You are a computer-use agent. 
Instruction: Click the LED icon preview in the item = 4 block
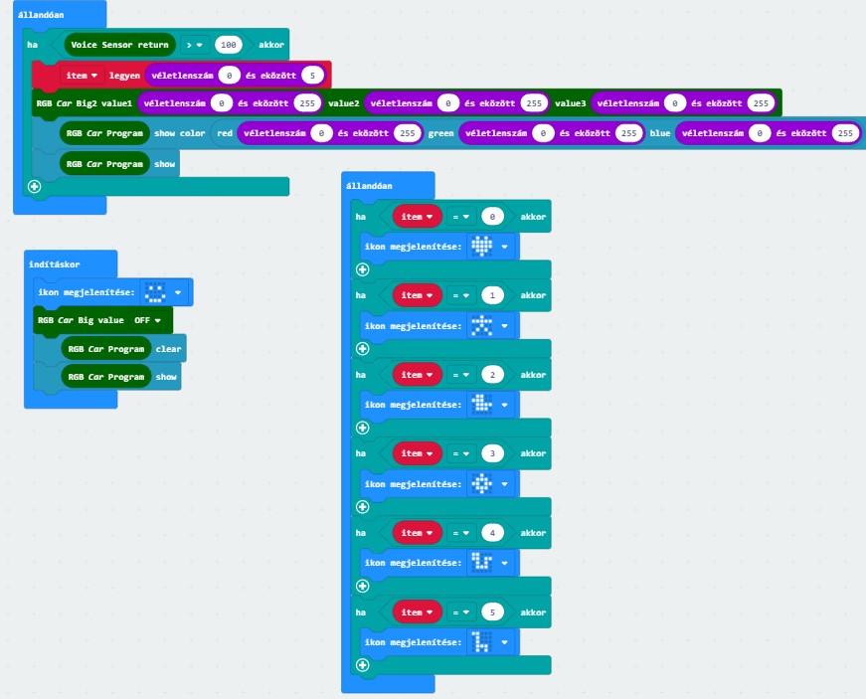point(482,563)
